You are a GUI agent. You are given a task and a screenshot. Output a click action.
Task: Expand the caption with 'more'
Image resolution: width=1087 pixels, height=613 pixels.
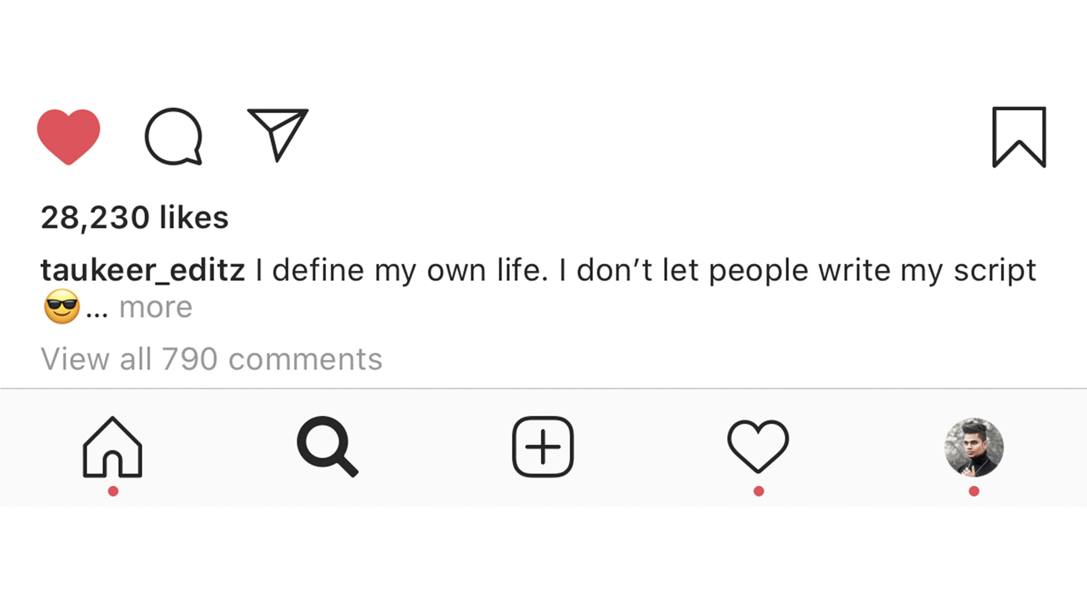pos(156,307)
